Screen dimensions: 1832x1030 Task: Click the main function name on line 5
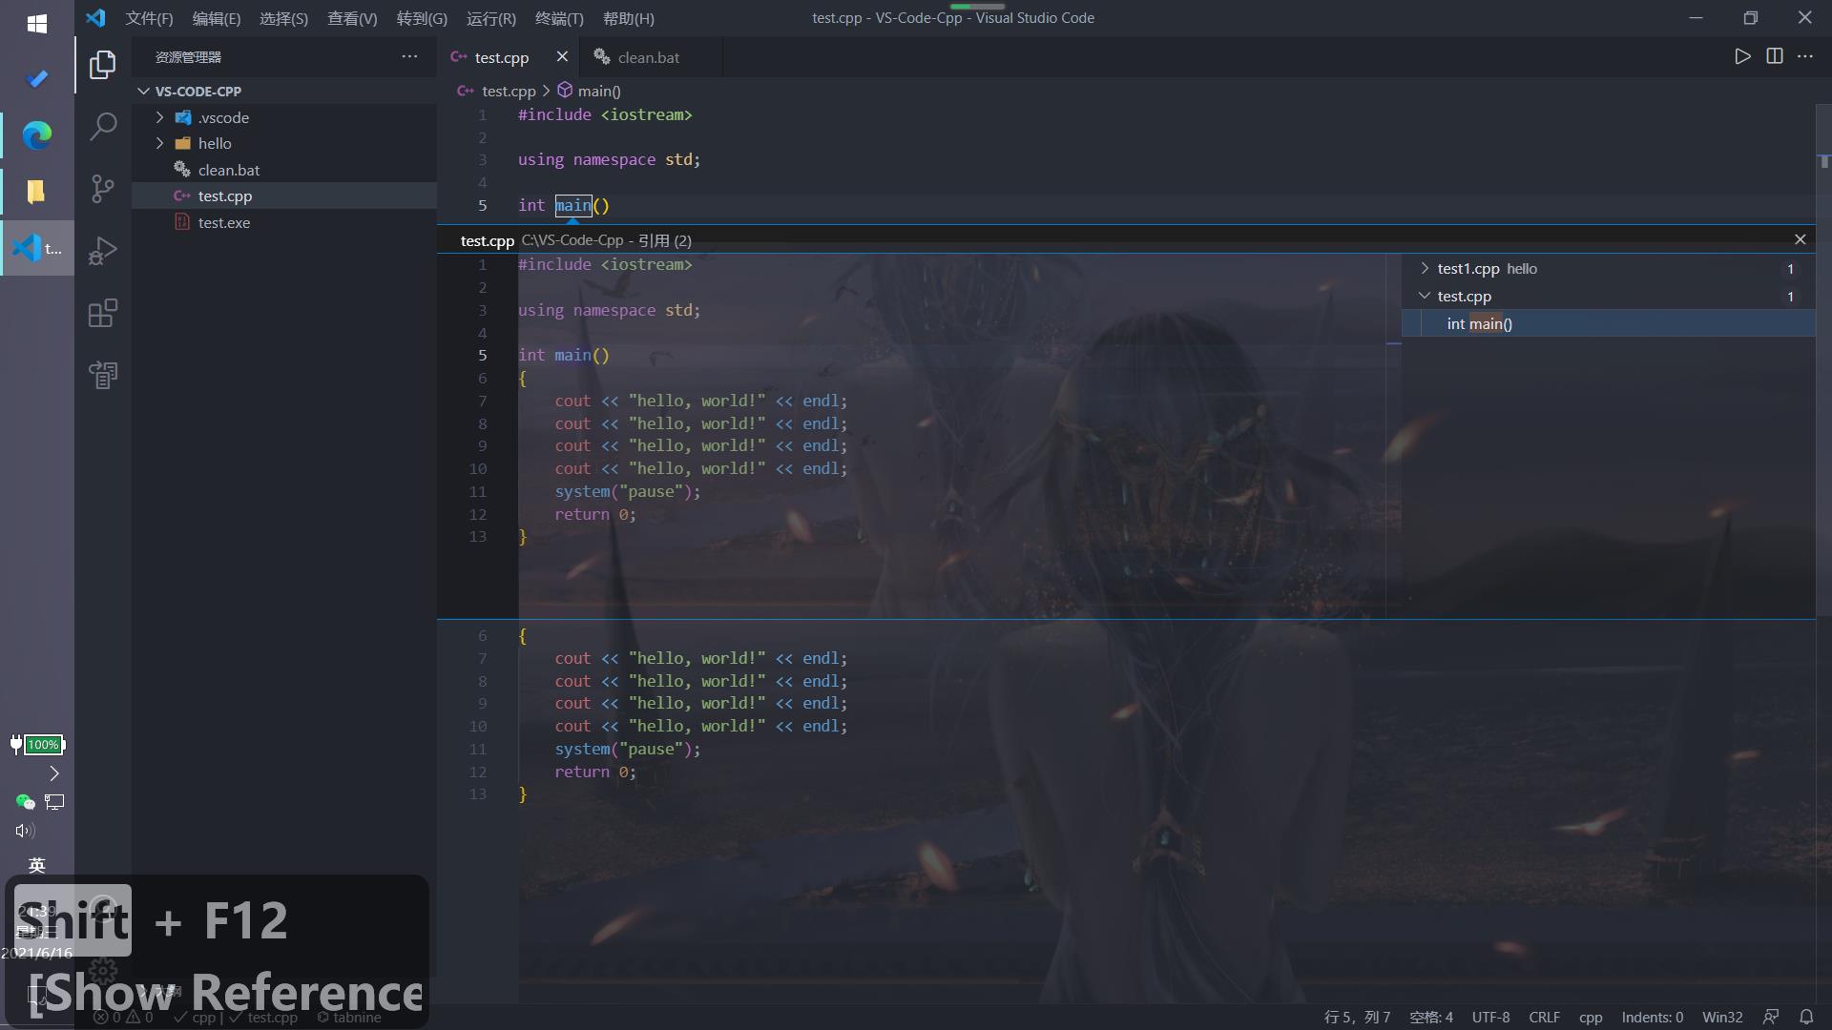pyautogui.click(x=572, y=205)
